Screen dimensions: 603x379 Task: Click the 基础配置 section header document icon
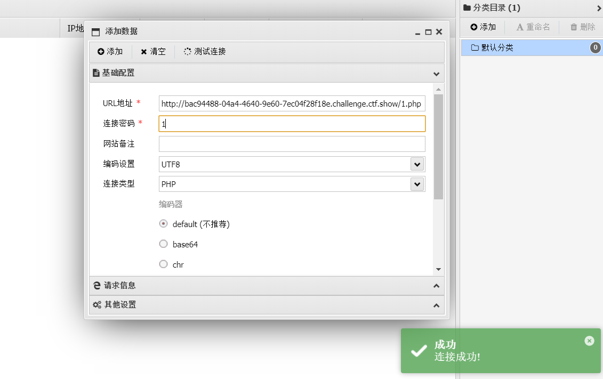pyautogui.click(x=96, y=73)
